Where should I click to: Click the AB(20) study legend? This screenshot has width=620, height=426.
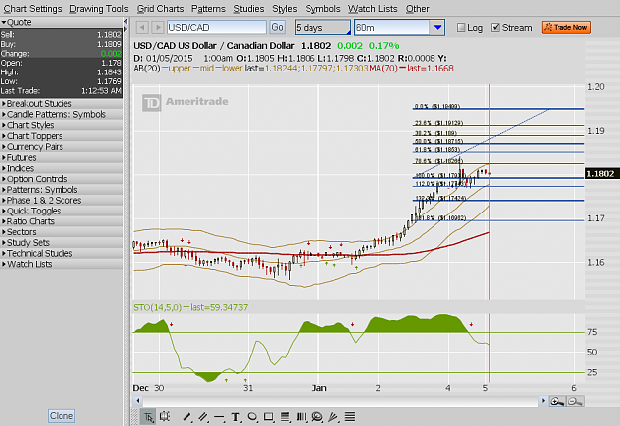pos(147,69)
